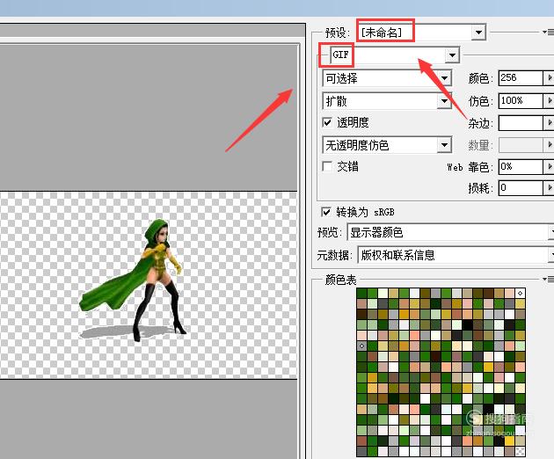The width and height of the screenshot is (554, 459).
Task: Click the 预设 label text
Action: point(338,33)
